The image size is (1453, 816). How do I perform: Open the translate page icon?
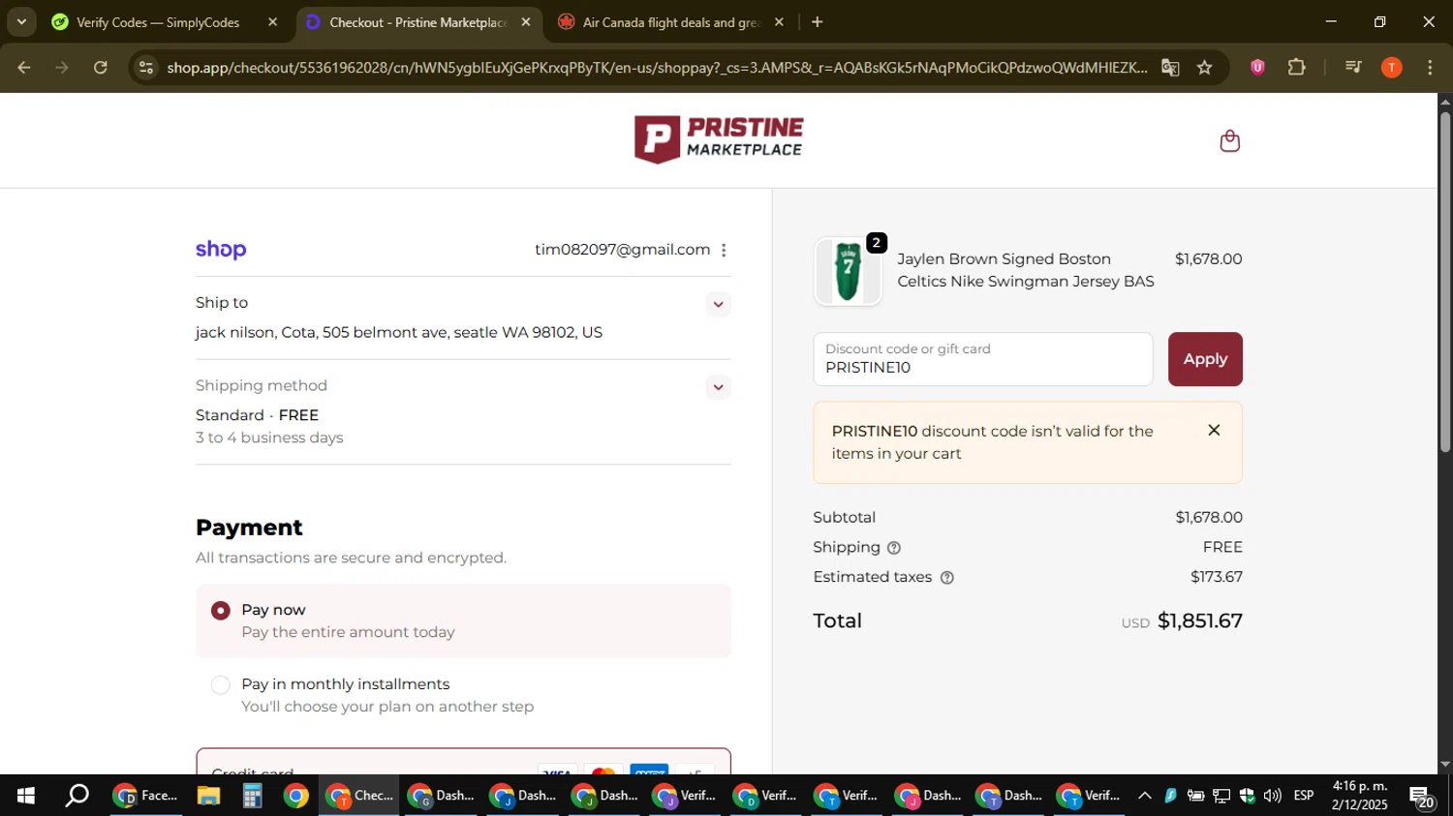1170,68
